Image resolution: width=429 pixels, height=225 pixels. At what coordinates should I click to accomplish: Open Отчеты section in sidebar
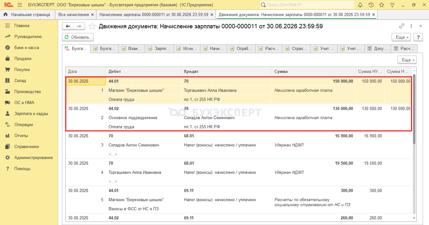coord(21,136)
